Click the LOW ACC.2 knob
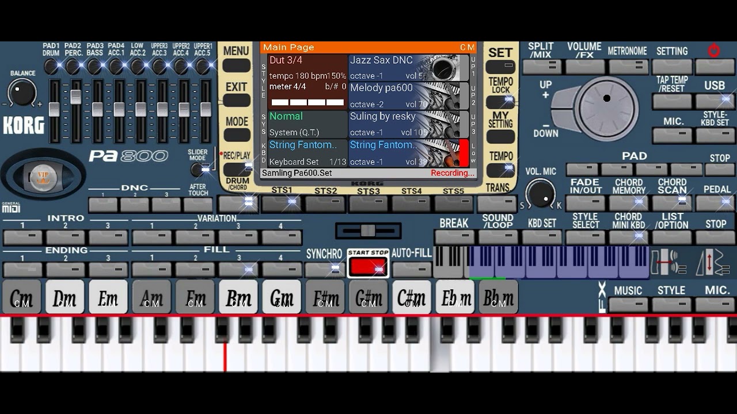Screen dimensions: 737x414 (x=138, y=67)
